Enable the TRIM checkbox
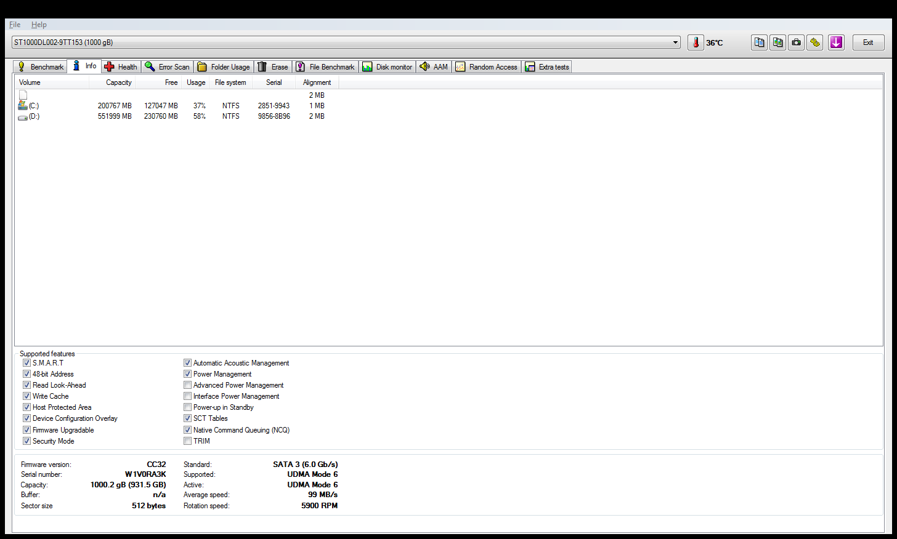The width and height of the screenshot is (897, 539). 187,441
